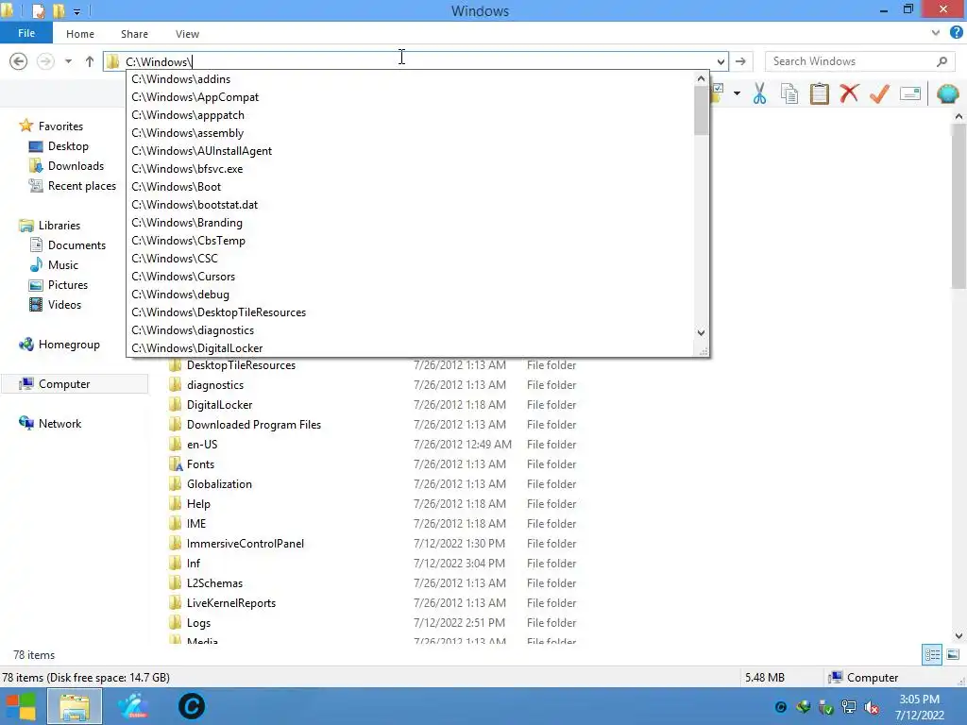Click the Windows Start button
Image resolution: width=967 pixels, height=725 pixels.
21,706
